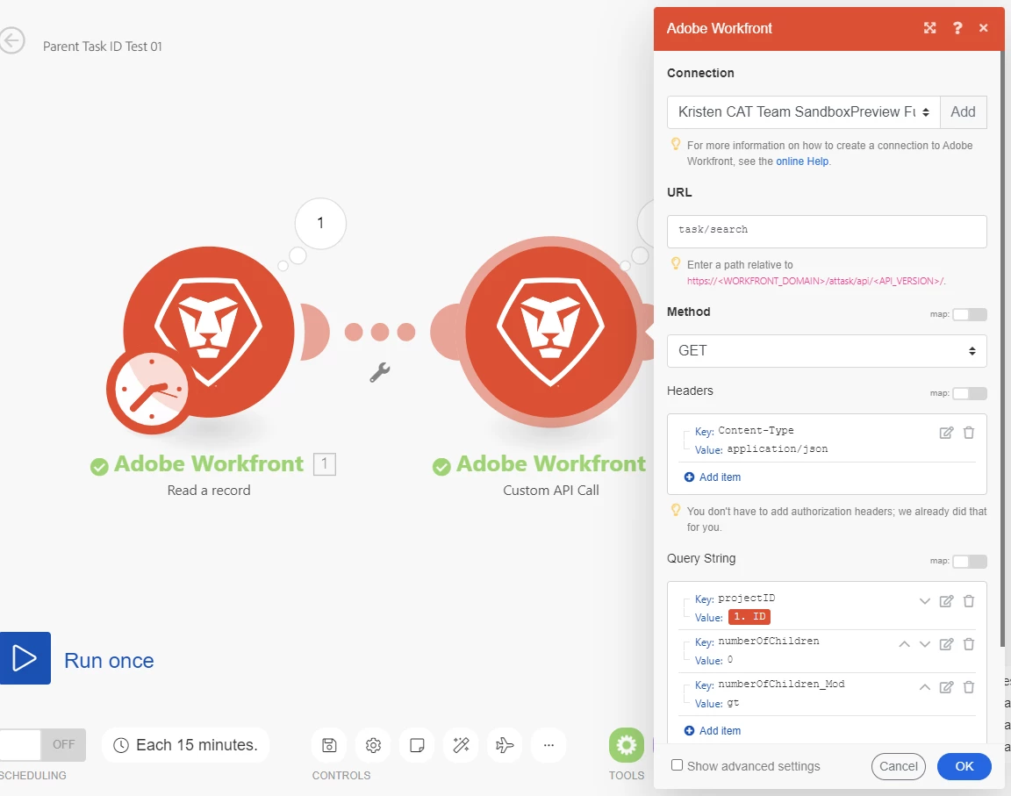Add item to Headers
The width and height of the screenshot is (1011, 796).
[713, 477]
